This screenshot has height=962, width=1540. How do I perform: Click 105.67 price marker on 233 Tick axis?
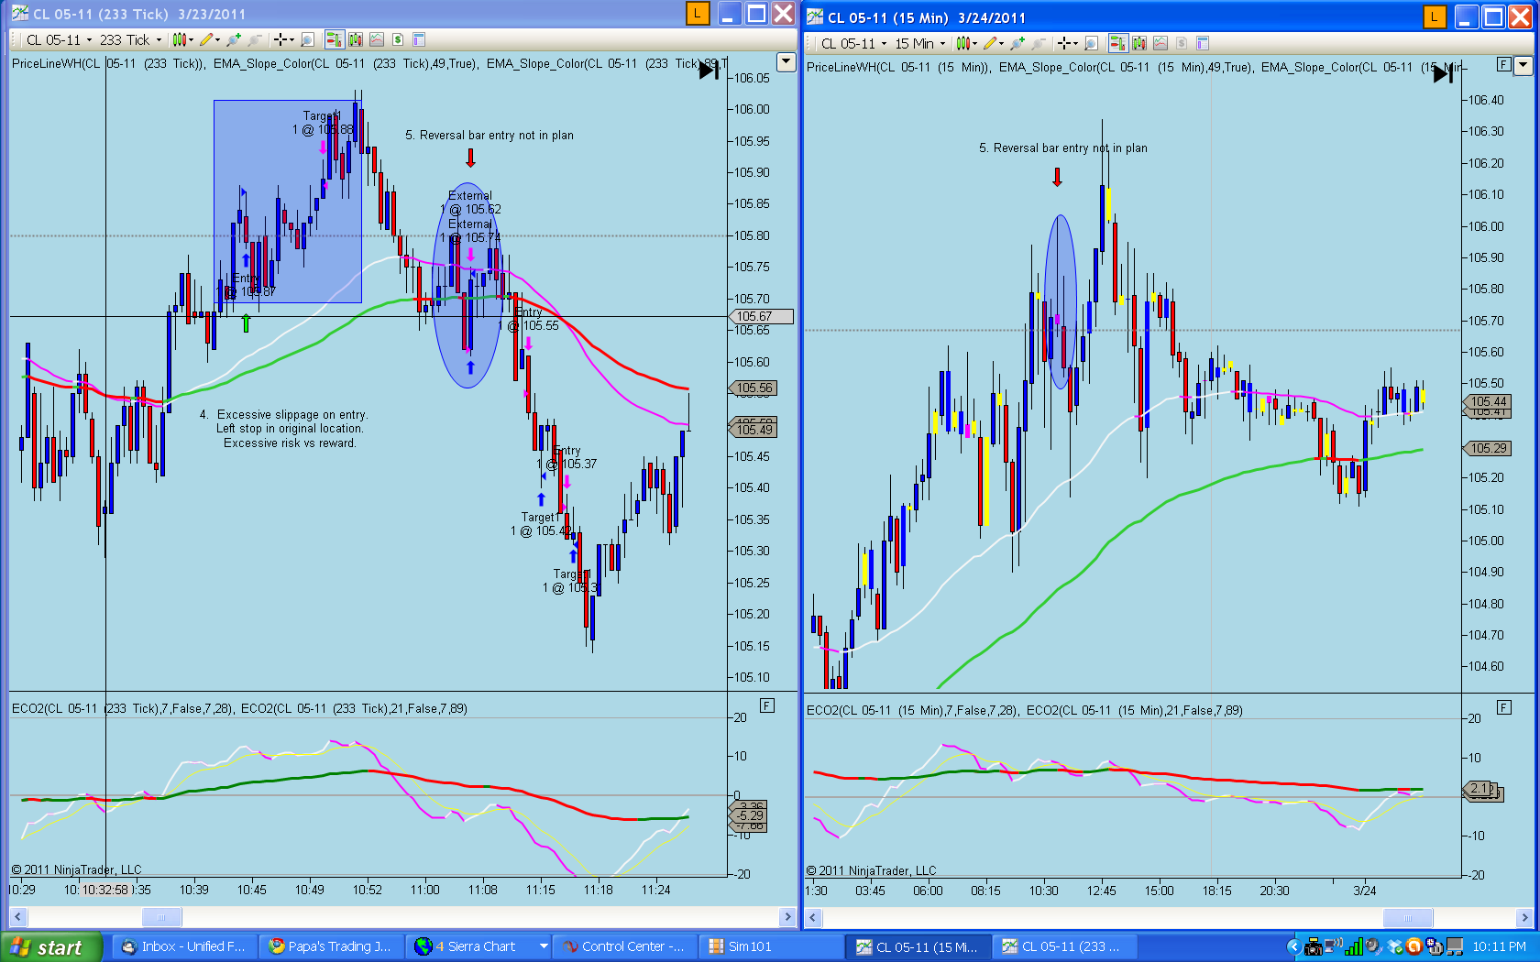coord(761,316)
